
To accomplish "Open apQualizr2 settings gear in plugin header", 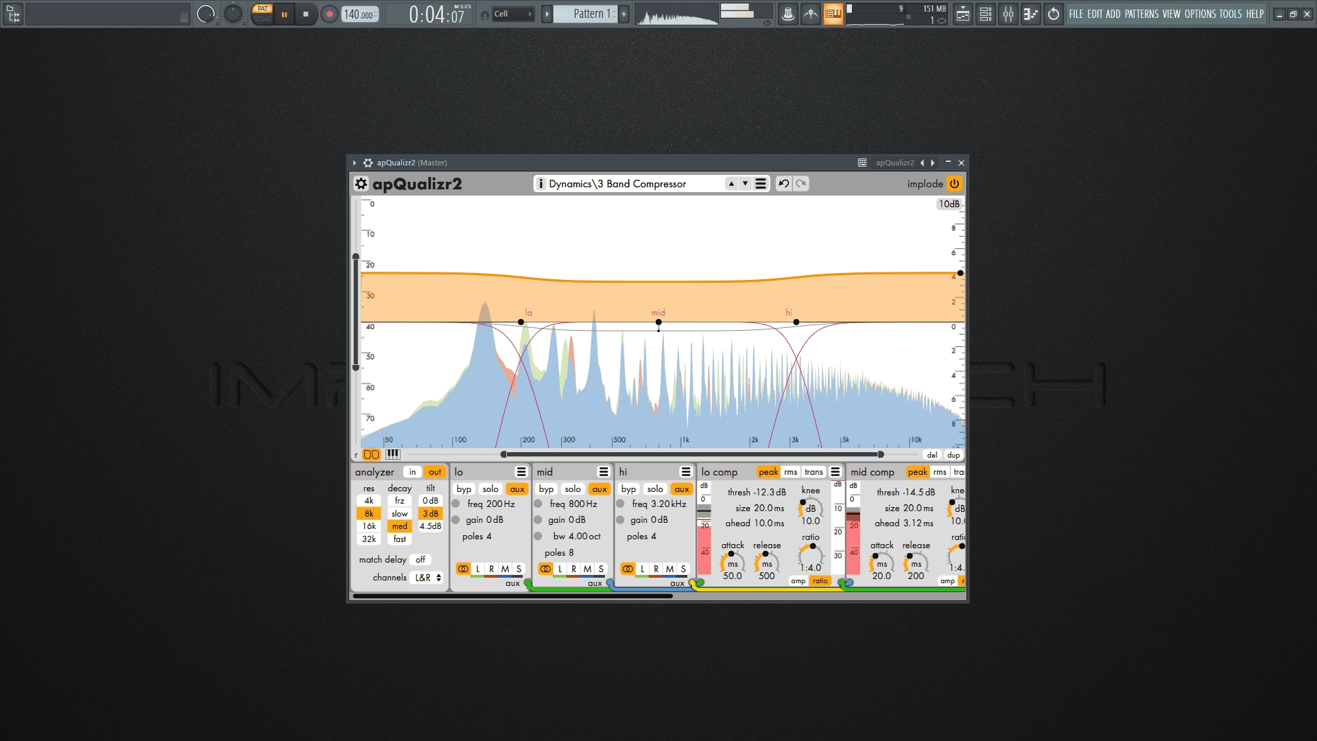I will point(361,184).
